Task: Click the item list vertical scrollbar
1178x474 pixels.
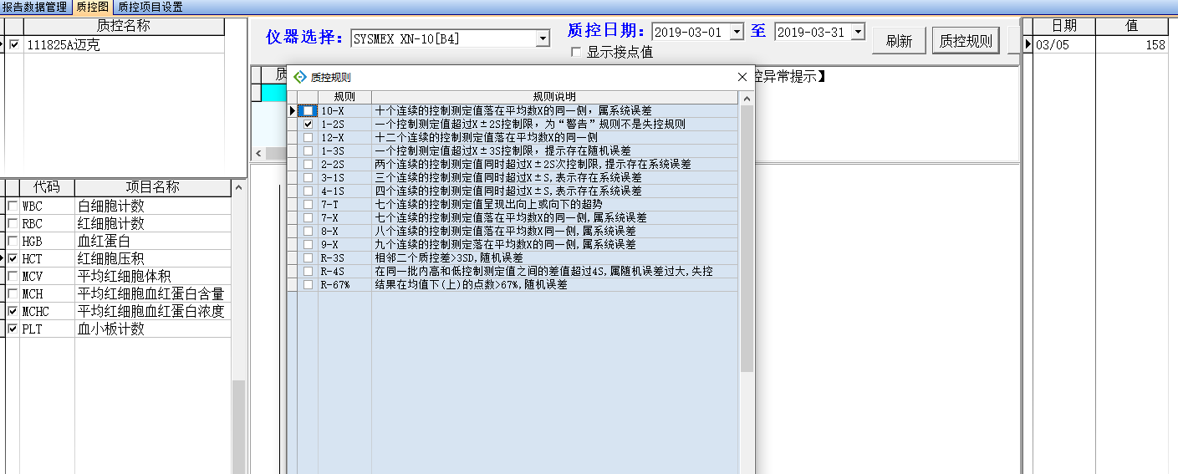Action: point(238,426)
